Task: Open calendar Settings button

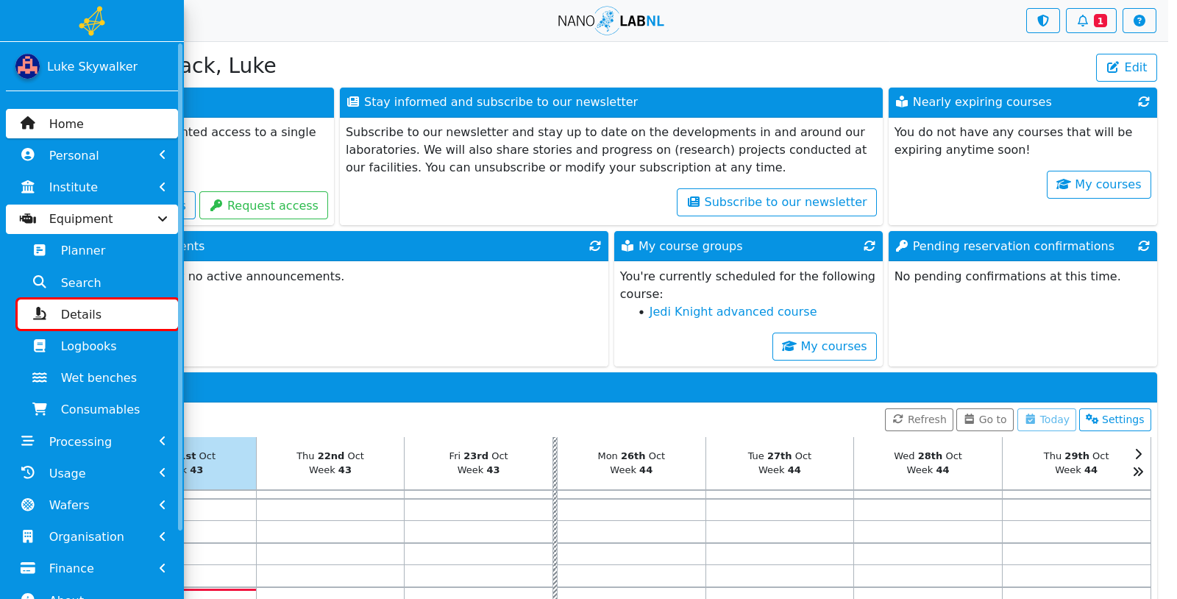Action: 1115,419
